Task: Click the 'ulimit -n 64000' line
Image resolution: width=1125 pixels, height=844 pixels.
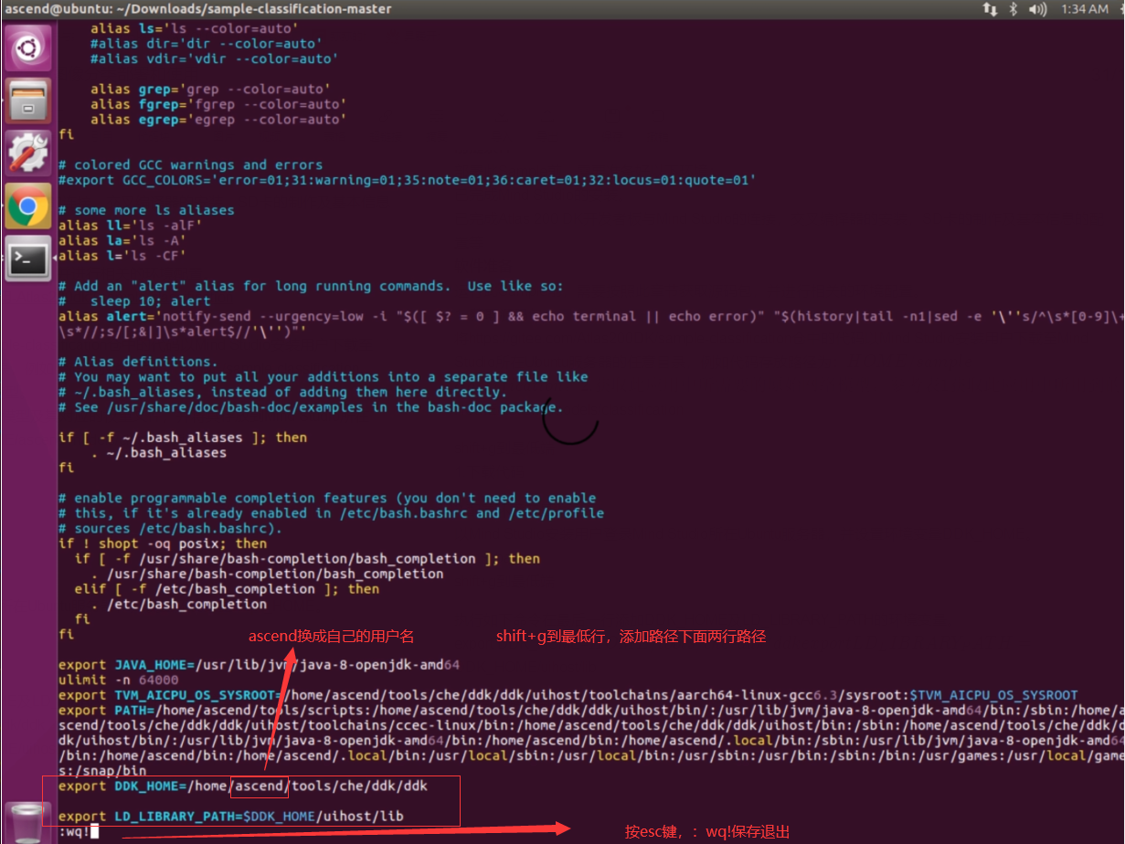Action: [118, 680]
